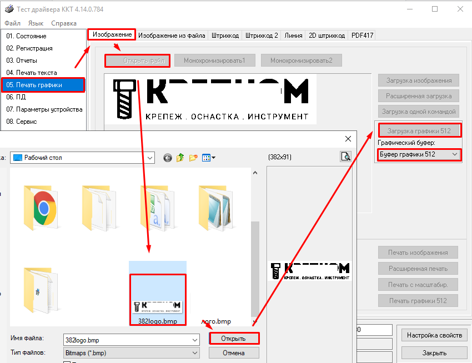Open the view menu icon in file dialog
The image size is (472, 363).
pos(209,158)
